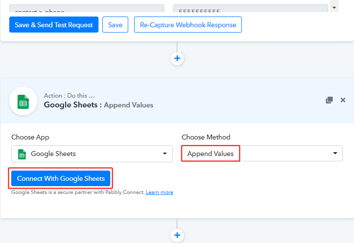Viewport: 354px width, 243px height.
Task: Open the Learn more link
Action: 159,192
